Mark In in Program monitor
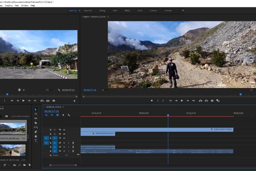Screen dimensions: 256x171 (158, 101)
